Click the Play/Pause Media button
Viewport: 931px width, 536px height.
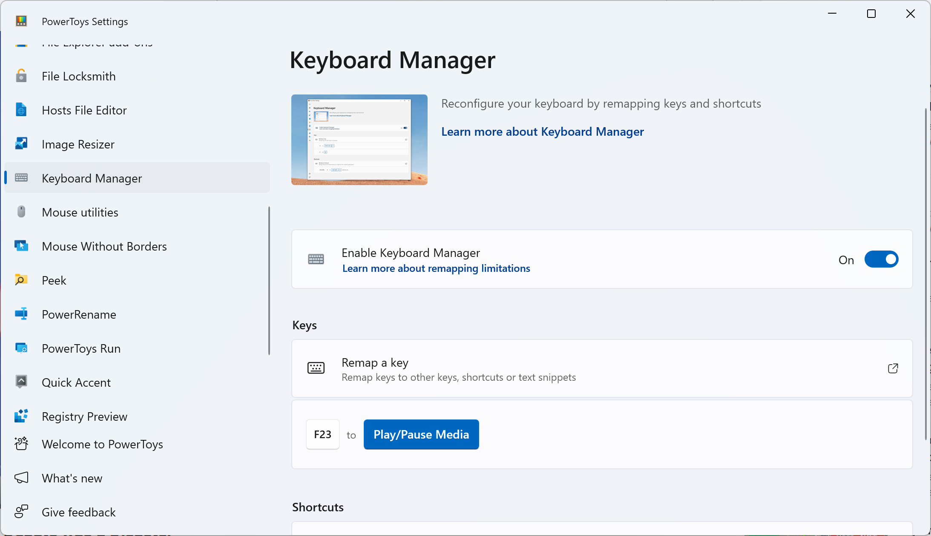[421, 434]
